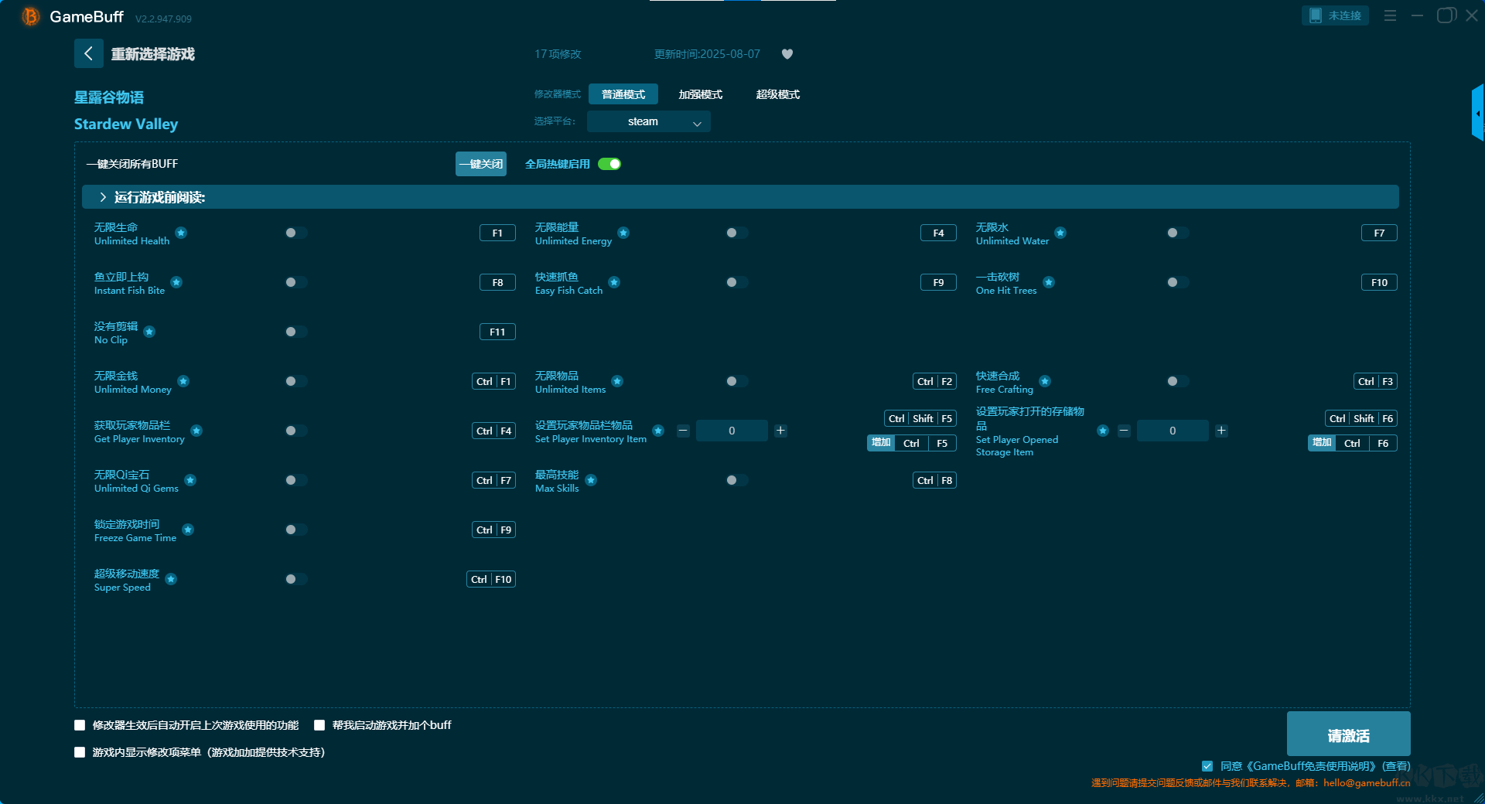Viewport: 1485px width, 804px height.
Task: Click the star icon beside One Hit Trees
Action: 1049,282
